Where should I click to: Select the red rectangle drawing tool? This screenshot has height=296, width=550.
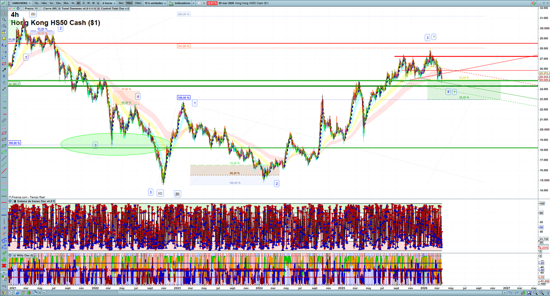[4, 64]
